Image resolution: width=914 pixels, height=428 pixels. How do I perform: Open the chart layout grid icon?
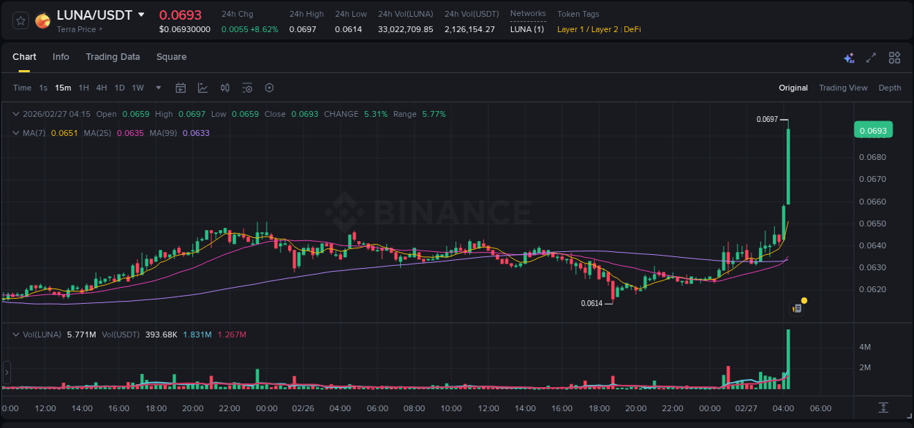click(x=894, y=57)
